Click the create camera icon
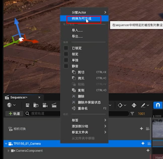 (45, 105)
